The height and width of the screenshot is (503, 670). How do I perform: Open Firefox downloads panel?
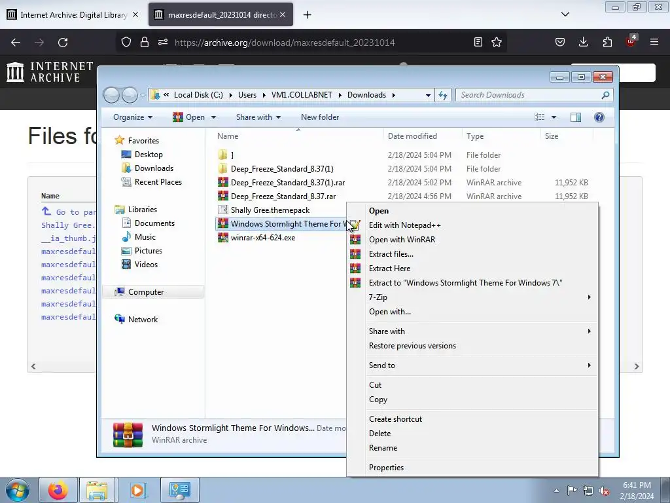(583, 42)
